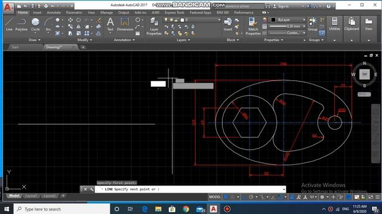Expand the Properties panel
This screenshot has height=214, width=382.
coord(273,40)
